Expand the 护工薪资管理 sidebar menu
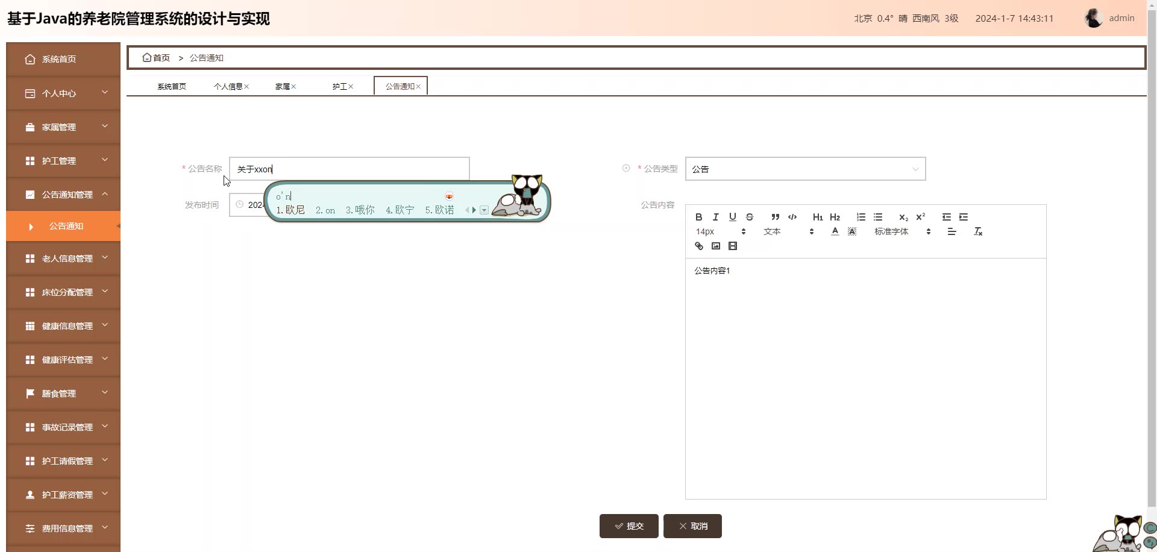The height and width of the screenshot is (552, 1157). (x=63, y=495)
